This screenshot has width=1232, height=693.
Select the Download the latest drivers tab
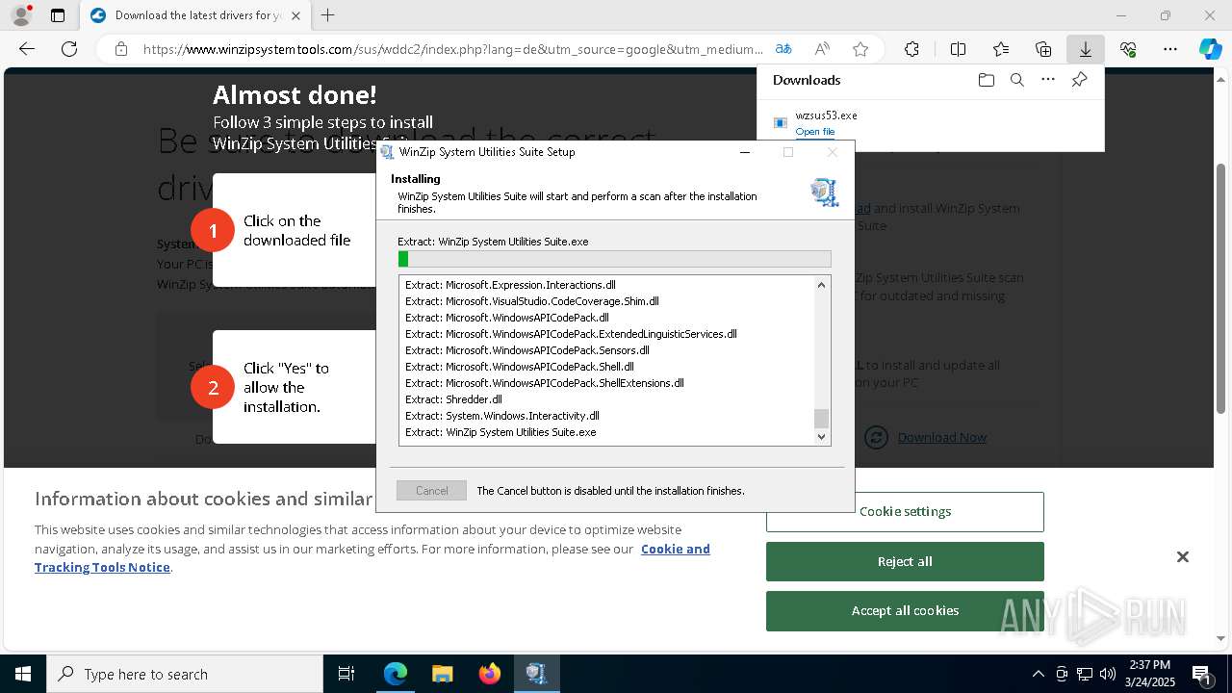point(194,15)
